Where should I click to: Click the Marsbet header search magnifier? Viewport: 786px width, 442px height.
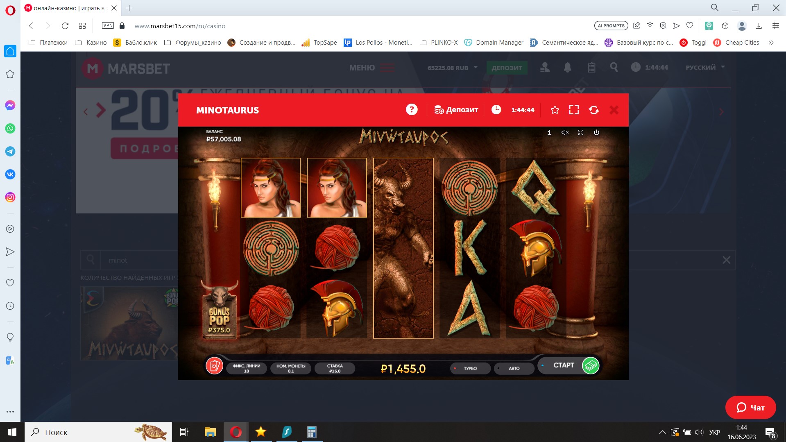pos(614,67)
